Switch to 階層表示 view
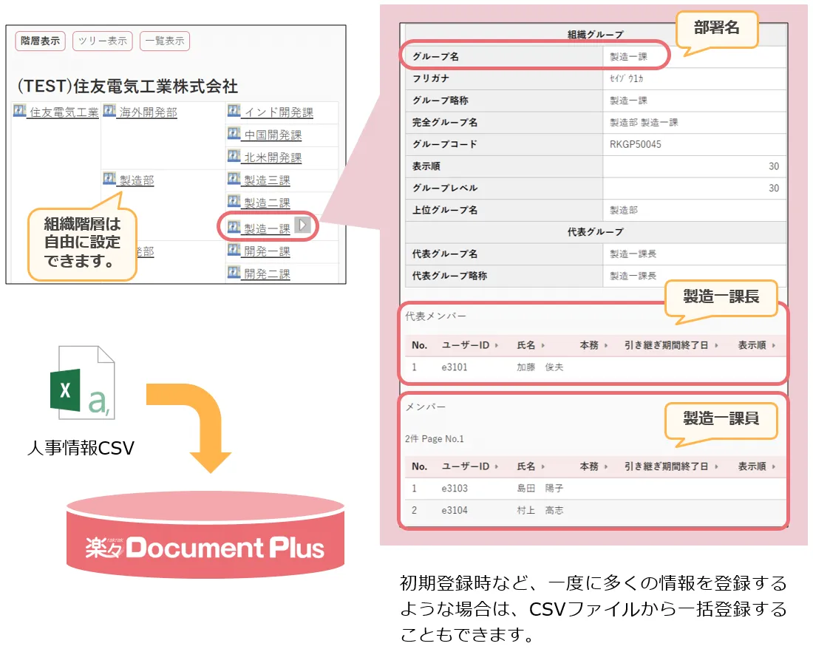The width and height of the screenshot is (813, 649). [x=41, y=41]
